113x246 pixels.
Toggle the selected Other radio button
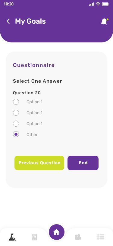16,135
